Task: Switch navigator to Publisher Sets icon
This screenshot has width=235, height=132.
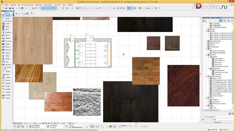Action: 232,21
